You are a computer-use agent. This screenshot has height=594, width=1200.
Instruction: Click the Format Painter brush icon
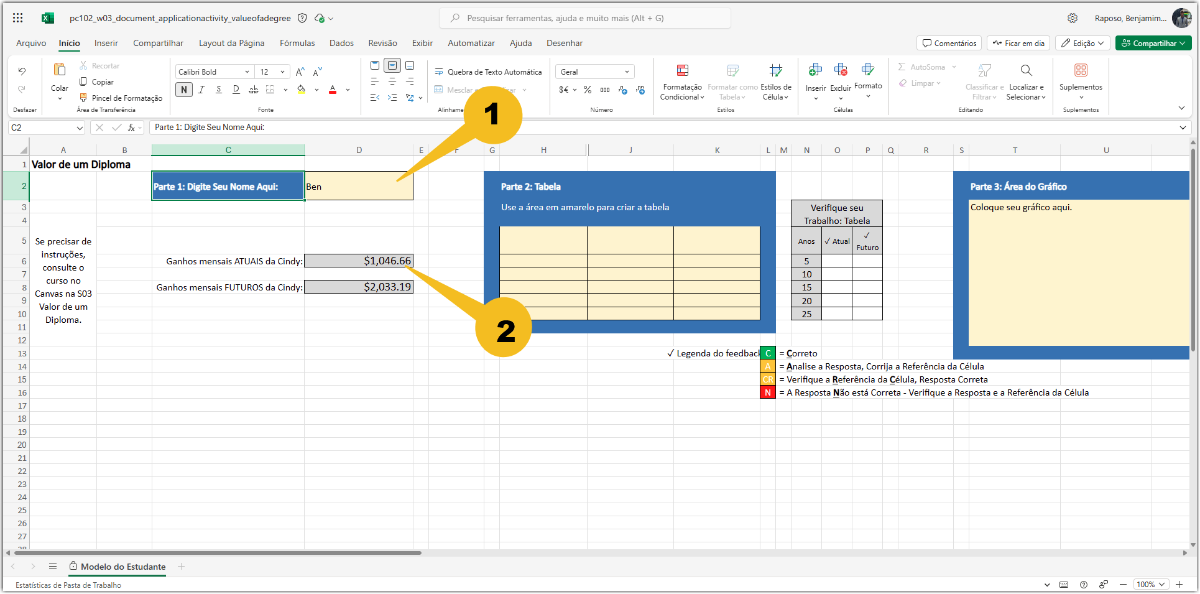coord(83,98)
